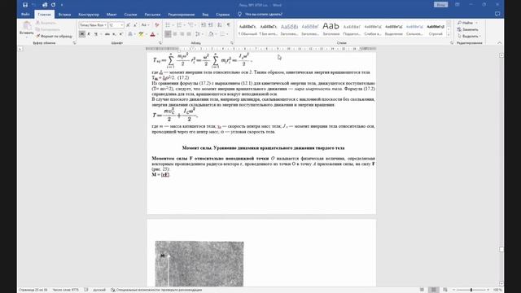Decrease the paragraph indent
The height and width of the screenshot is (293, 521).
point(204,25)
